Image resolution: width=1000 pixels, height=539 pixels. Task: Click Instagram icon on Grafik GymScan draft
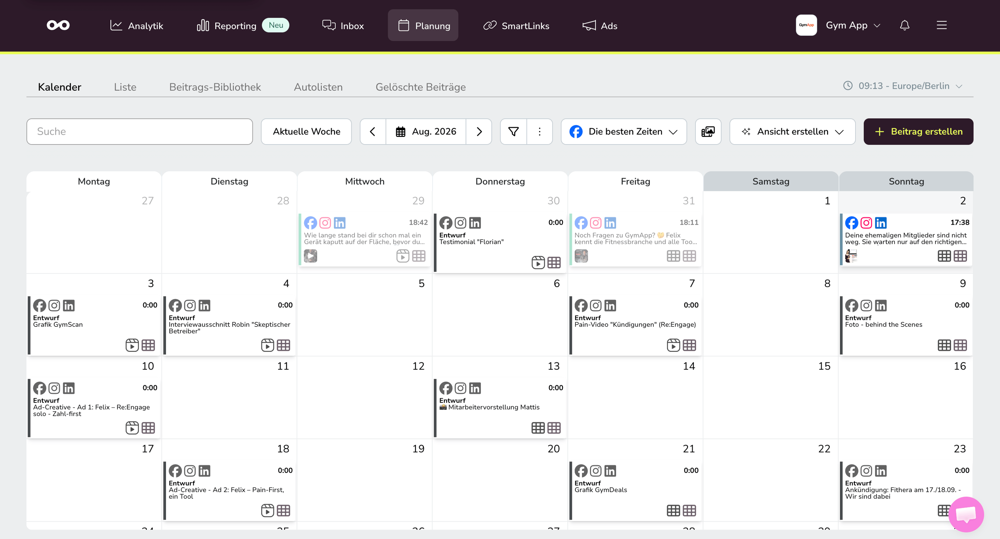click(x=55, y=306)
